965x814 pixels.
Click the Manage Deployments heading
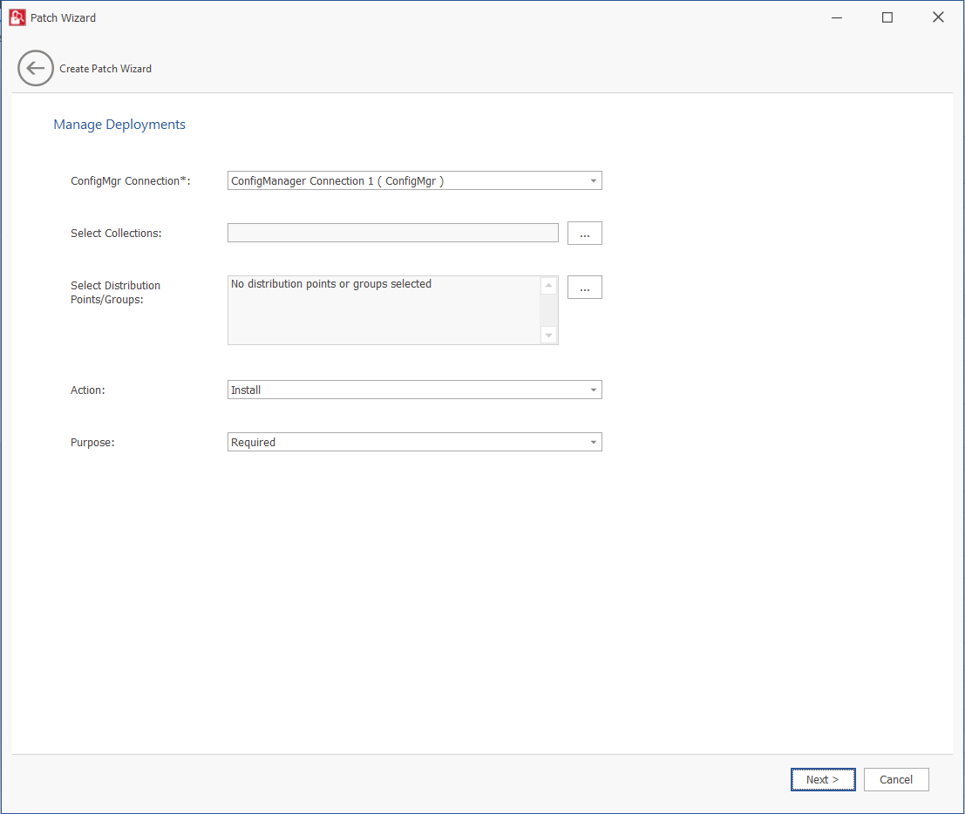(119, 125)
